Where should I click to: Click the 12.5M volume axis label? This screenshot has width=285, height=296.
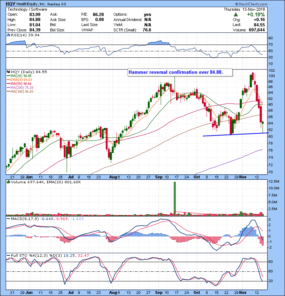coord(274,182)
